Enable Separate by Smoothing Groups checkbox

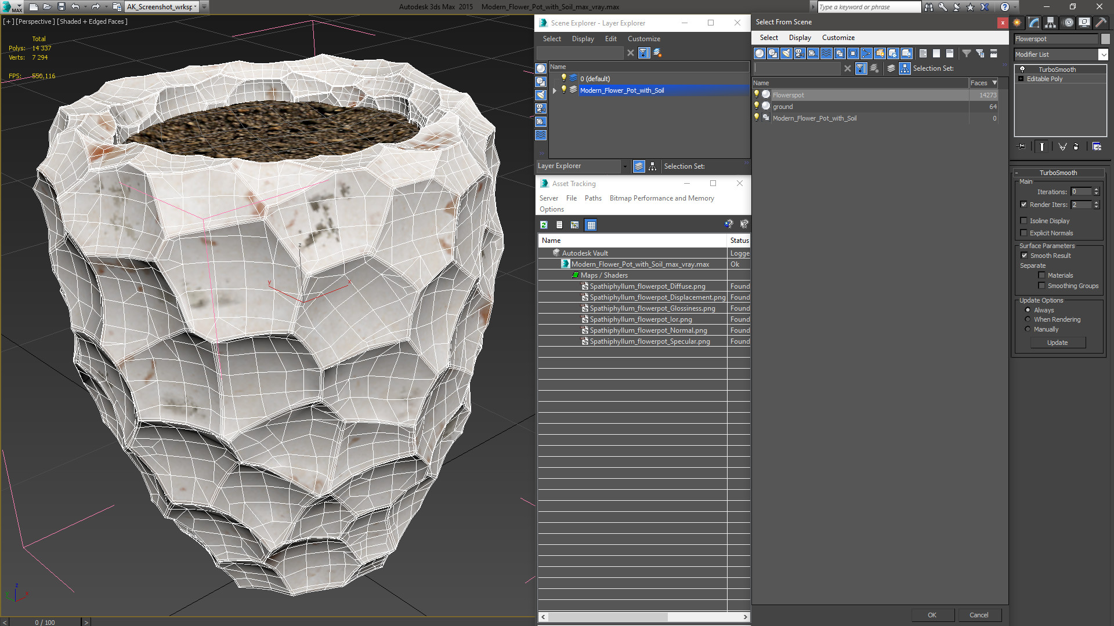tap(1041, 286)
